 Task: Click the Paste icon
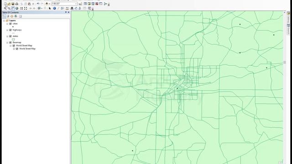[29, 4]
